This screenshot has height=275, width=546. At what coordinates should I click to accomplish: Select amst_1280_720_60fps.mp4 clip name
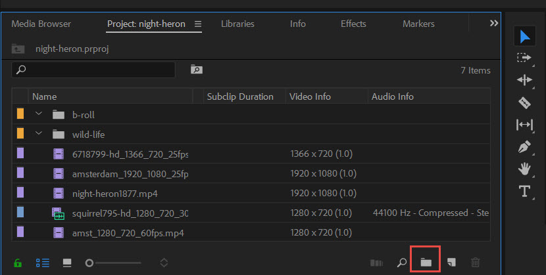click(x=128, y=233)
